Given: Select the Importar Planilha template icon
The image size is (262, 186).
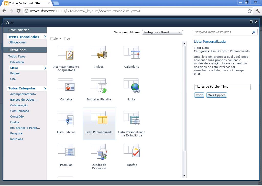Looking at the screenshot, I should (99, 86).
